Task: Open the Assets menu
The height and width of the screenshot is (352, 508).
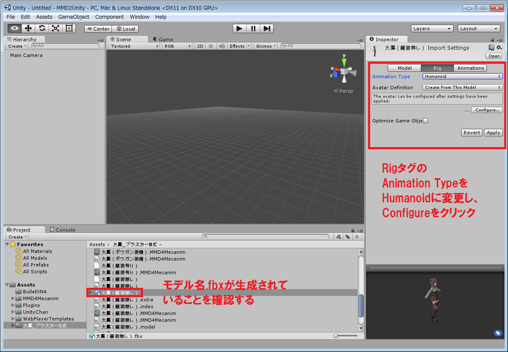Action: coord(44,17)
